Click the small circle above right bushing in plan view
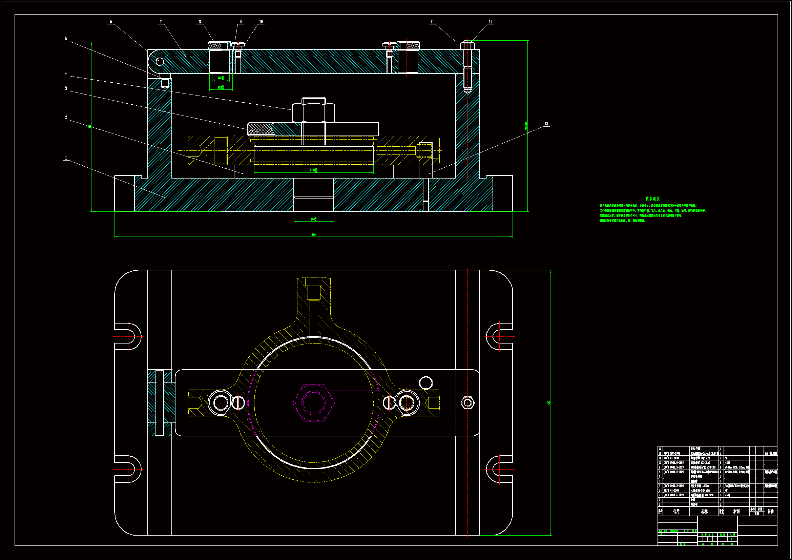The height and width of the screenshot is (560, 792). click(426, 383)
